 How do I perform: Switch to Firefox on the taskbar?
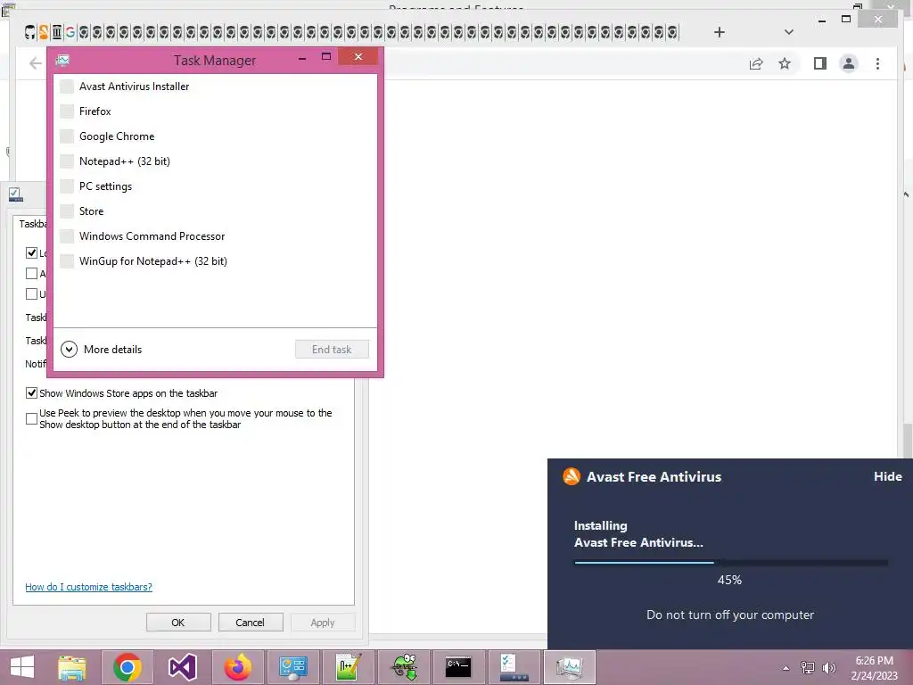[237, 667]
